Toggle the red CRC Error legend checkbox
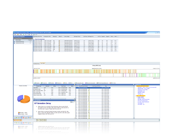Screen dimensions: 172x135 [111, 83]
